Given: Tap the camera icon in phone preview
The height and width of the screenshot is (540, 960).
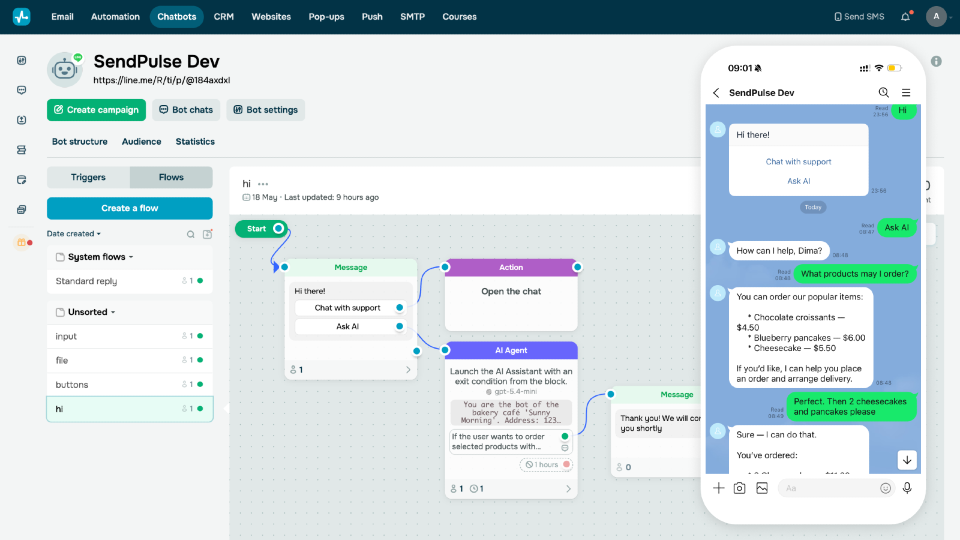Looking at the screenshot, I should point(740,488).
